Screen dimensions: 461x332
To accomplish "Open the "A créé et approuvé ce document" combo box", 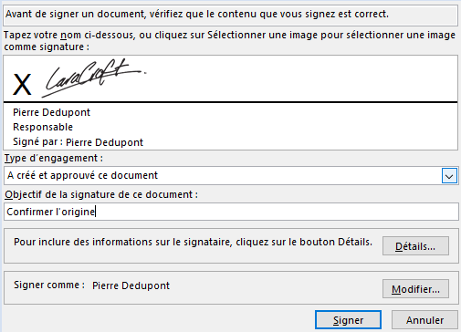I will click(x=231, y=176).
